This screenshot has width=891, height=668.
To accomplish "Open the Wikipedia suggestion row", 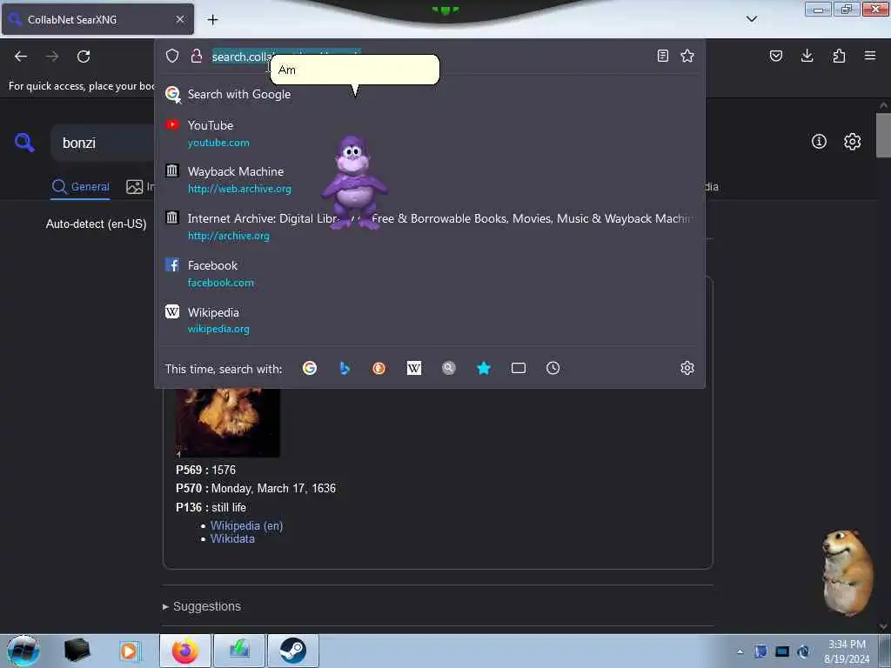I will pyautogui.click(x=430, y=320).
